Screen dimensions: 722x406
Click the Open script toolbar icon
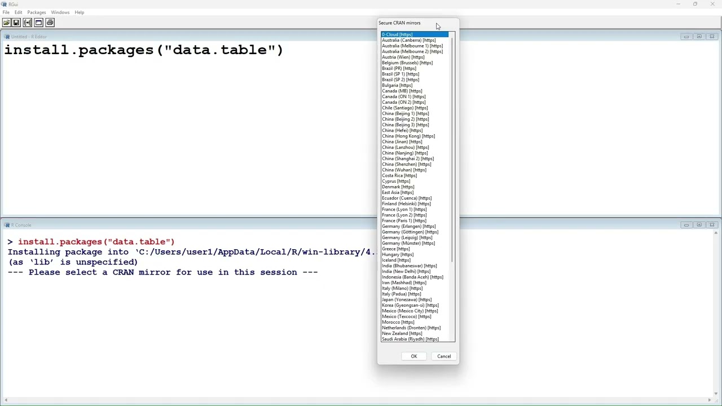(6, 23)
